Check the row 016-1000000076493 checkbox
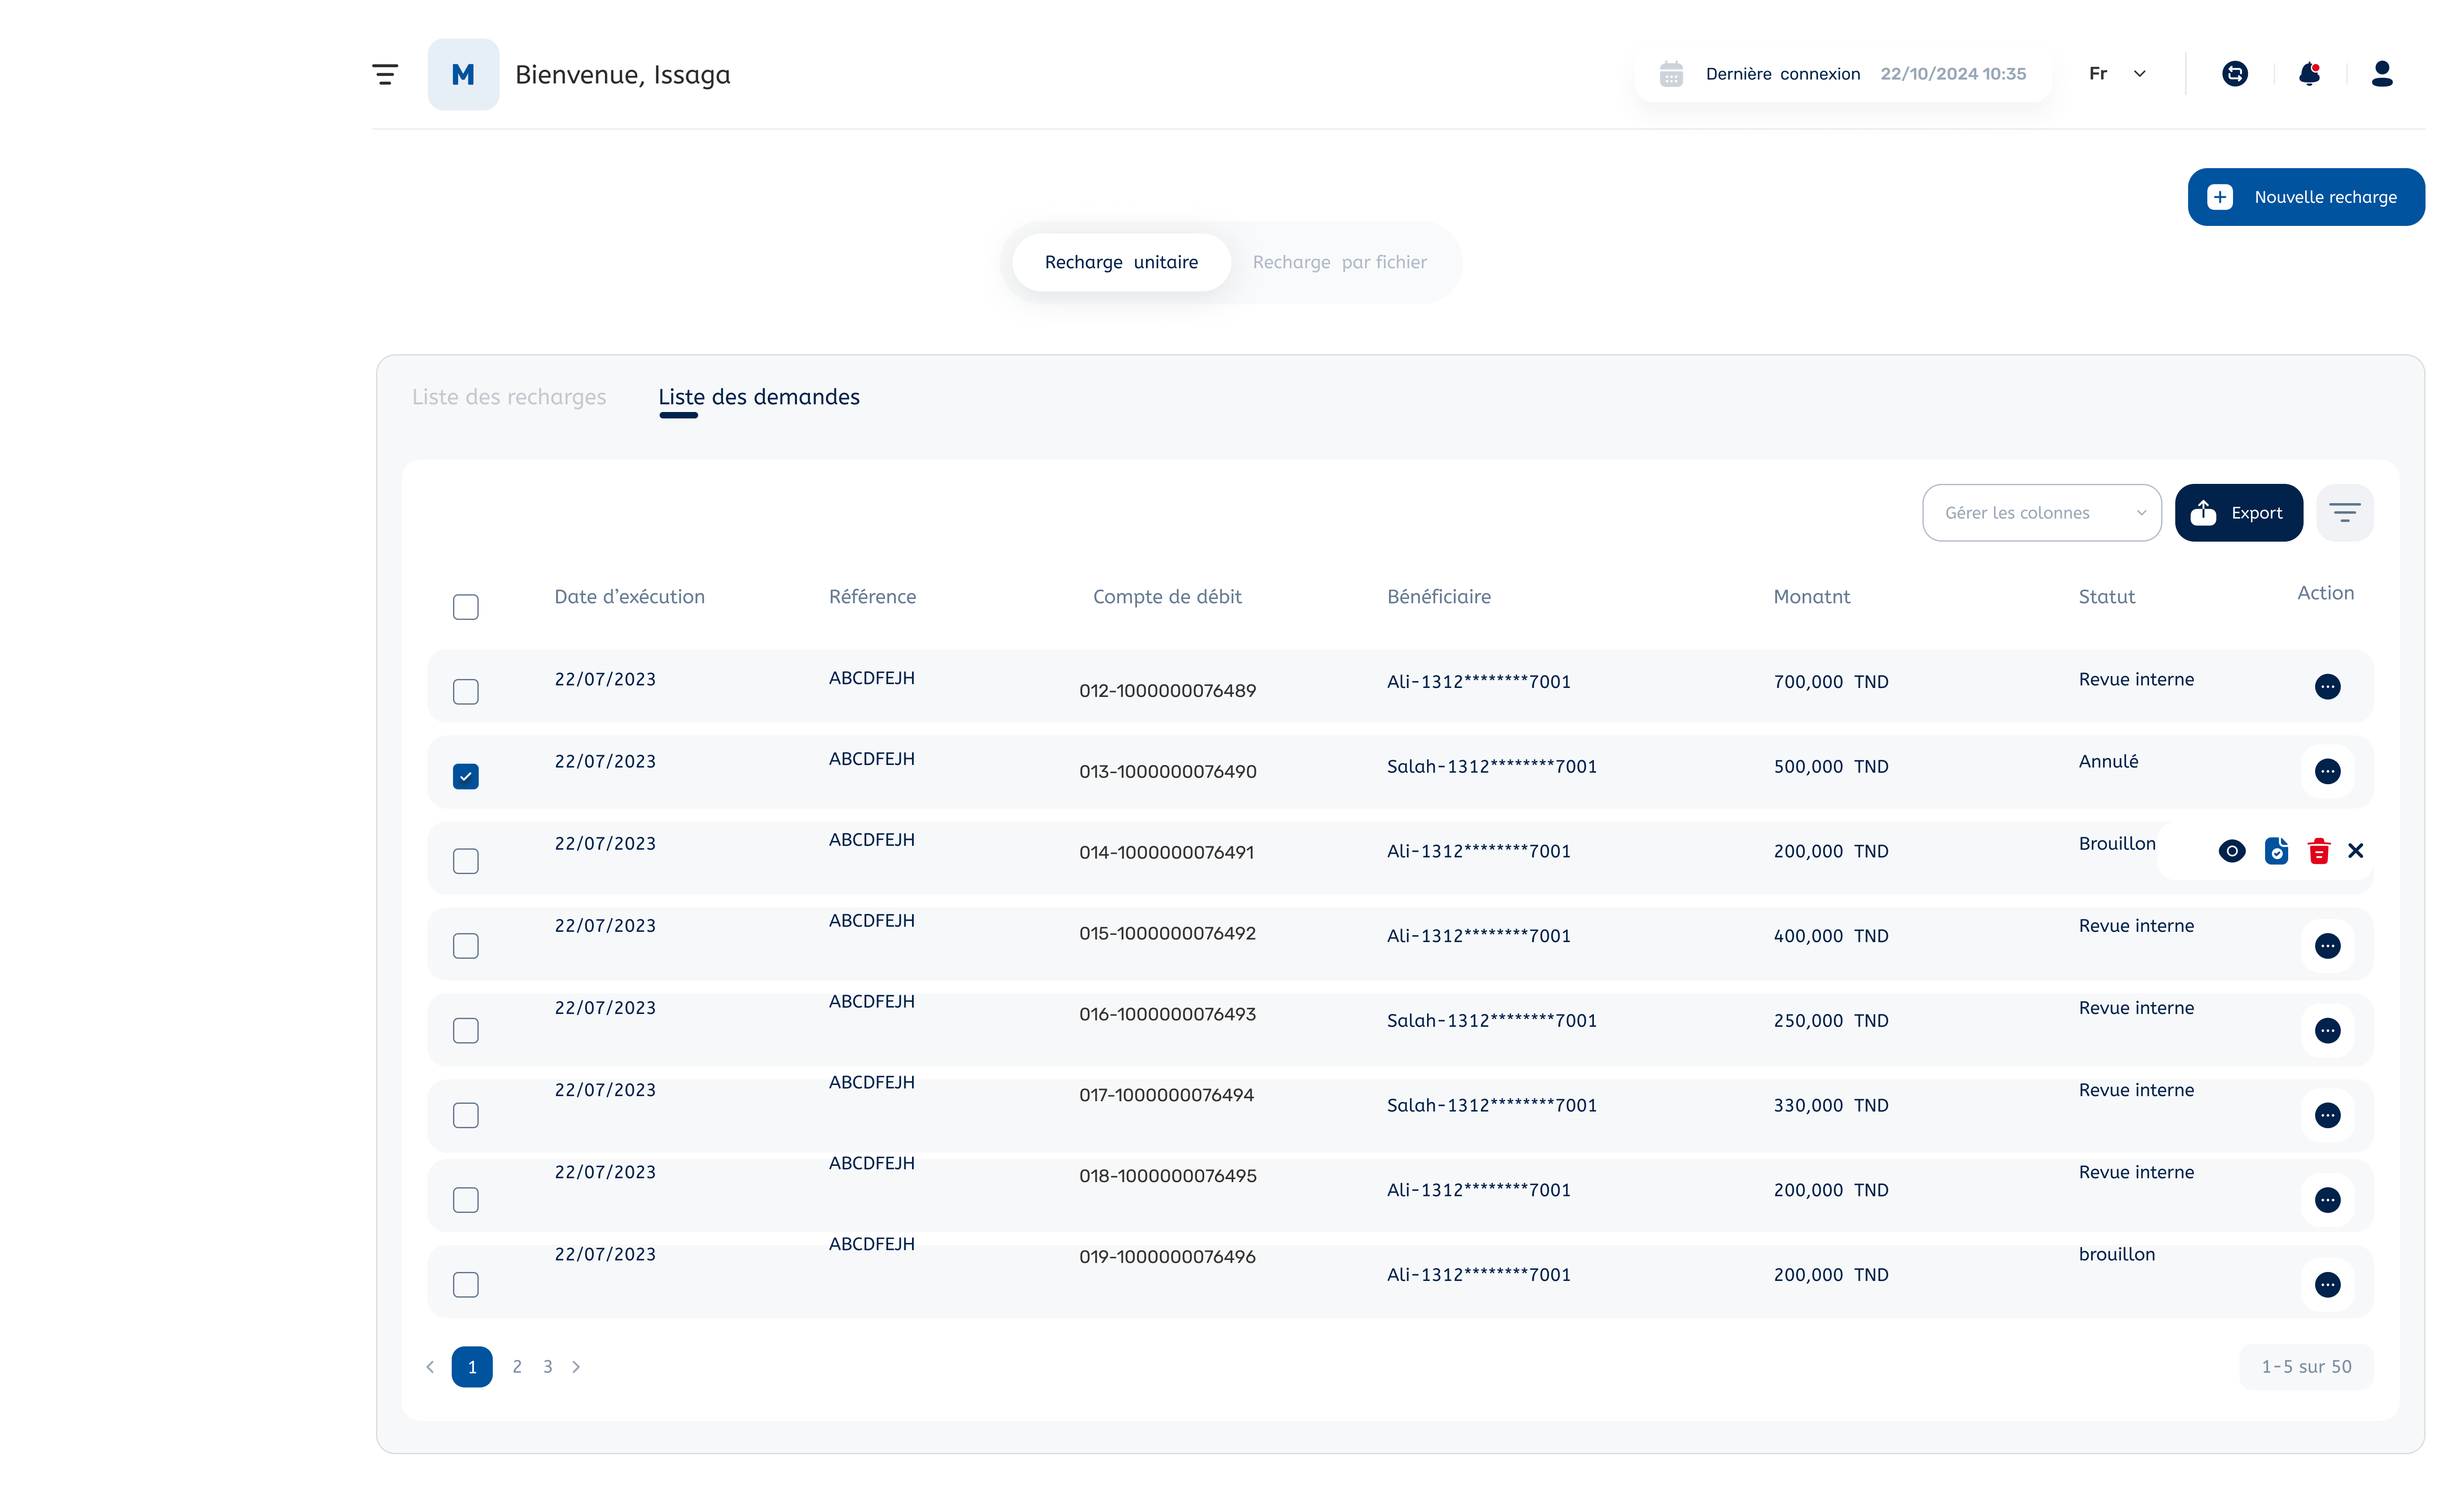This screenshot has width=2464, height=1494. (466, 1031)
